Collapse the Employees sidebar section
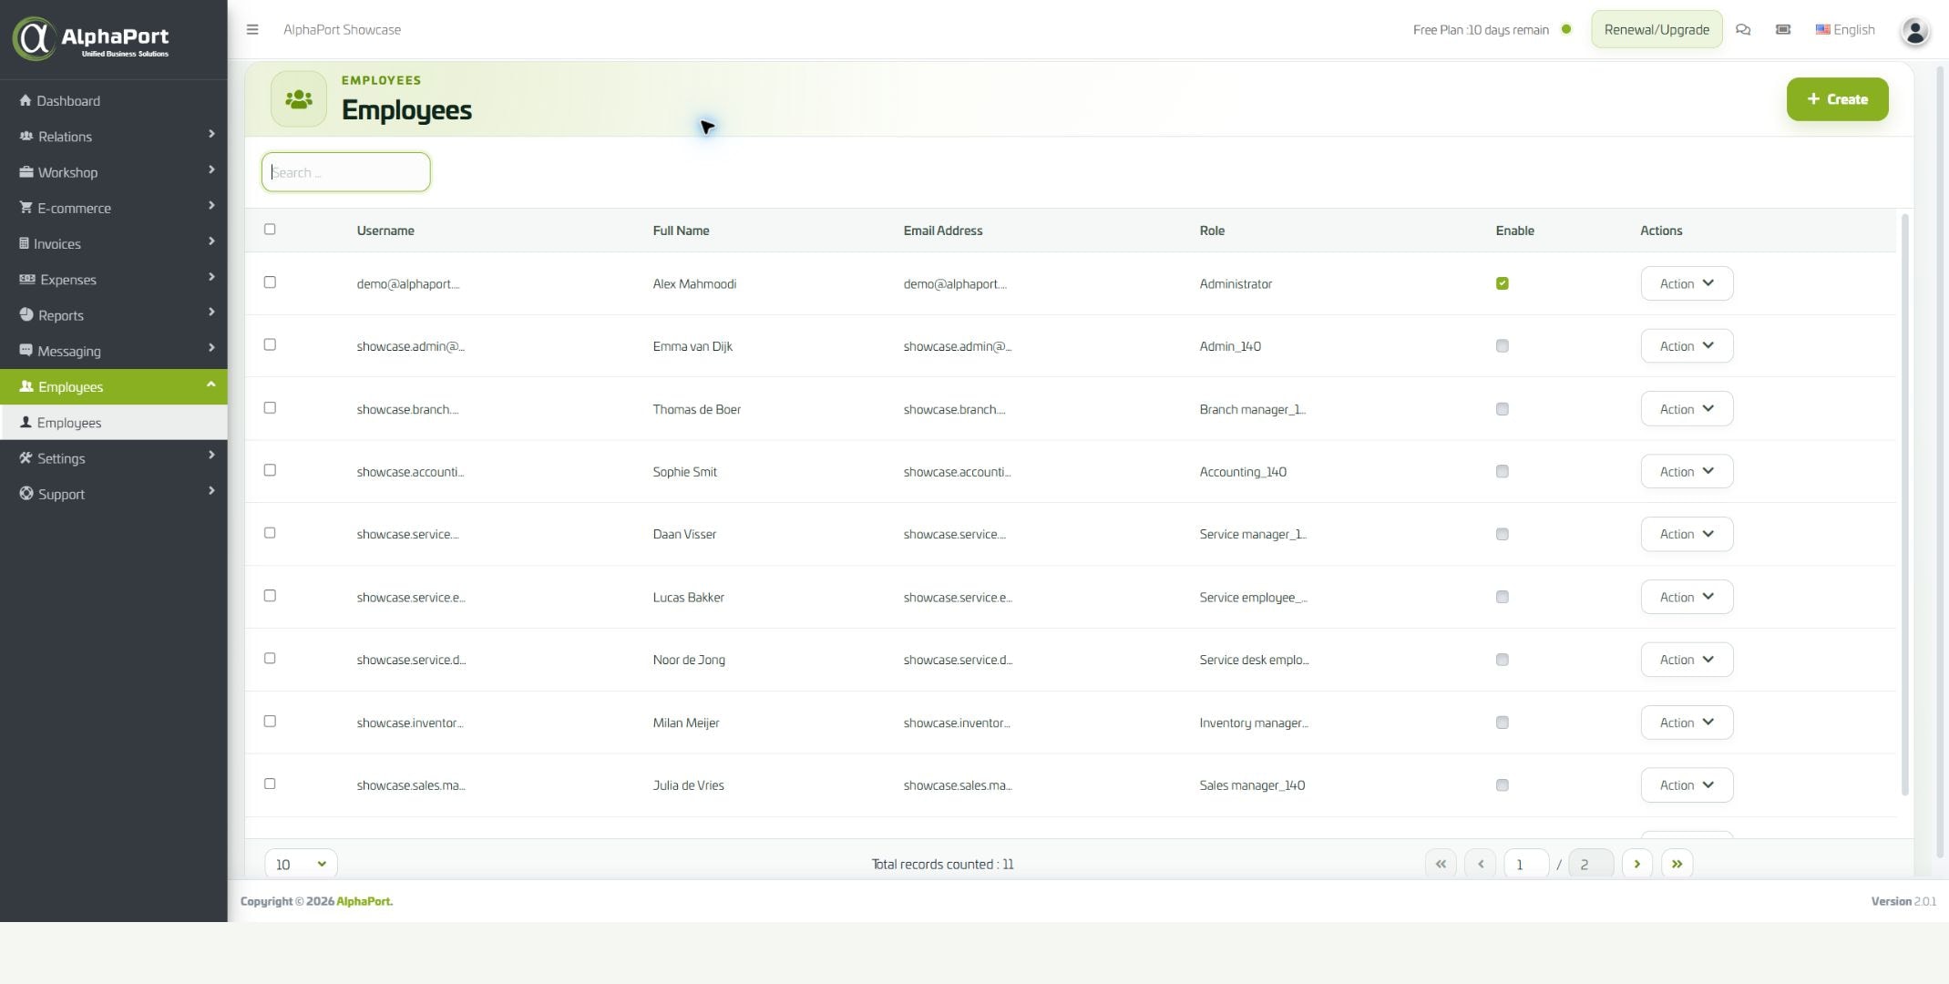This screenshot has height=984, width=1949. coord(114,386)
